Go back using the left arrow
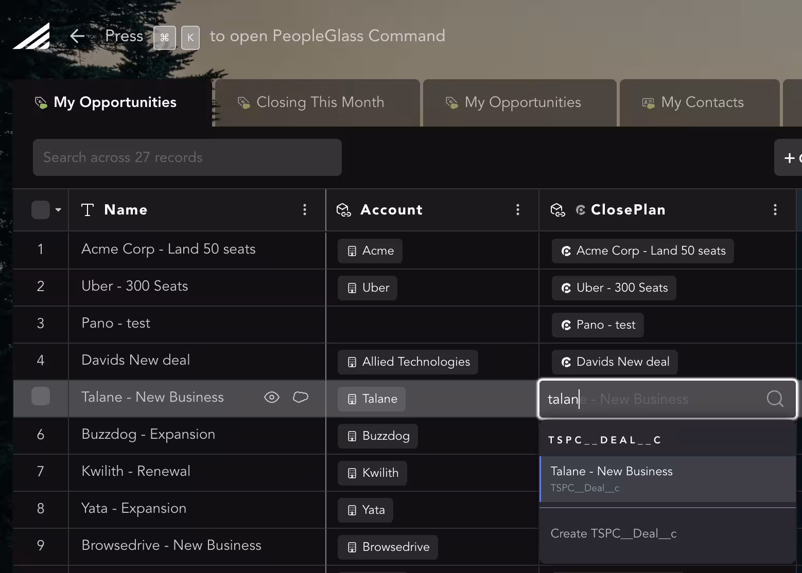The height and width of the screenshot is (573, 802). point(77,36)
